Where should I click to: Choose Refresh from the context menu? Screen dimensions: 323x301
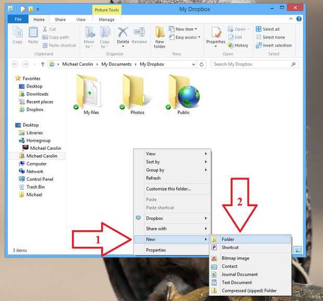click(172, 178)
